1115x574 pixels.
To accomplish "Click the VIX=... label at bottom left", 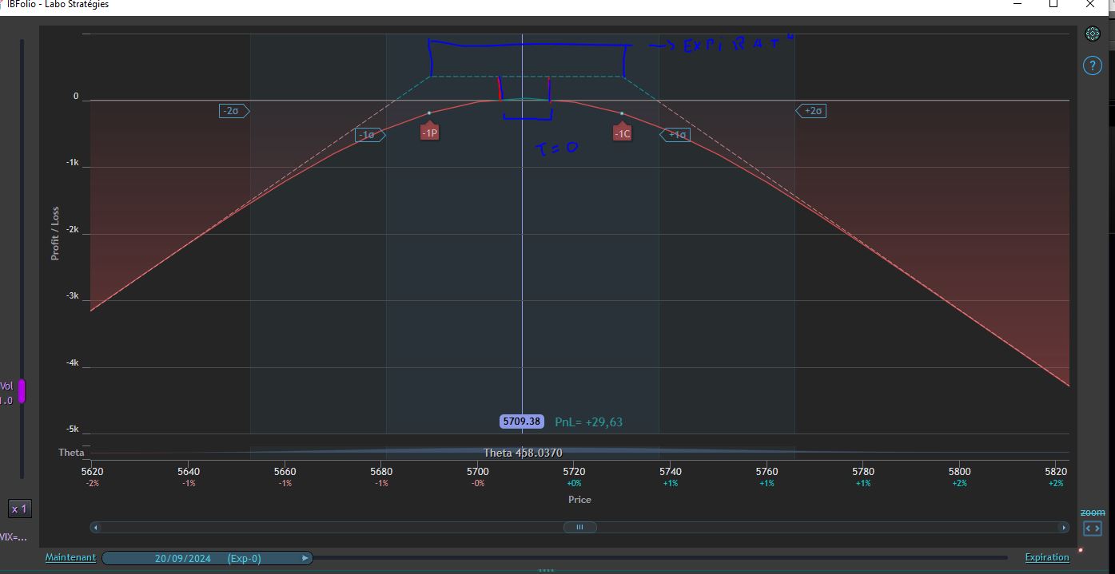I will point(14,537).
